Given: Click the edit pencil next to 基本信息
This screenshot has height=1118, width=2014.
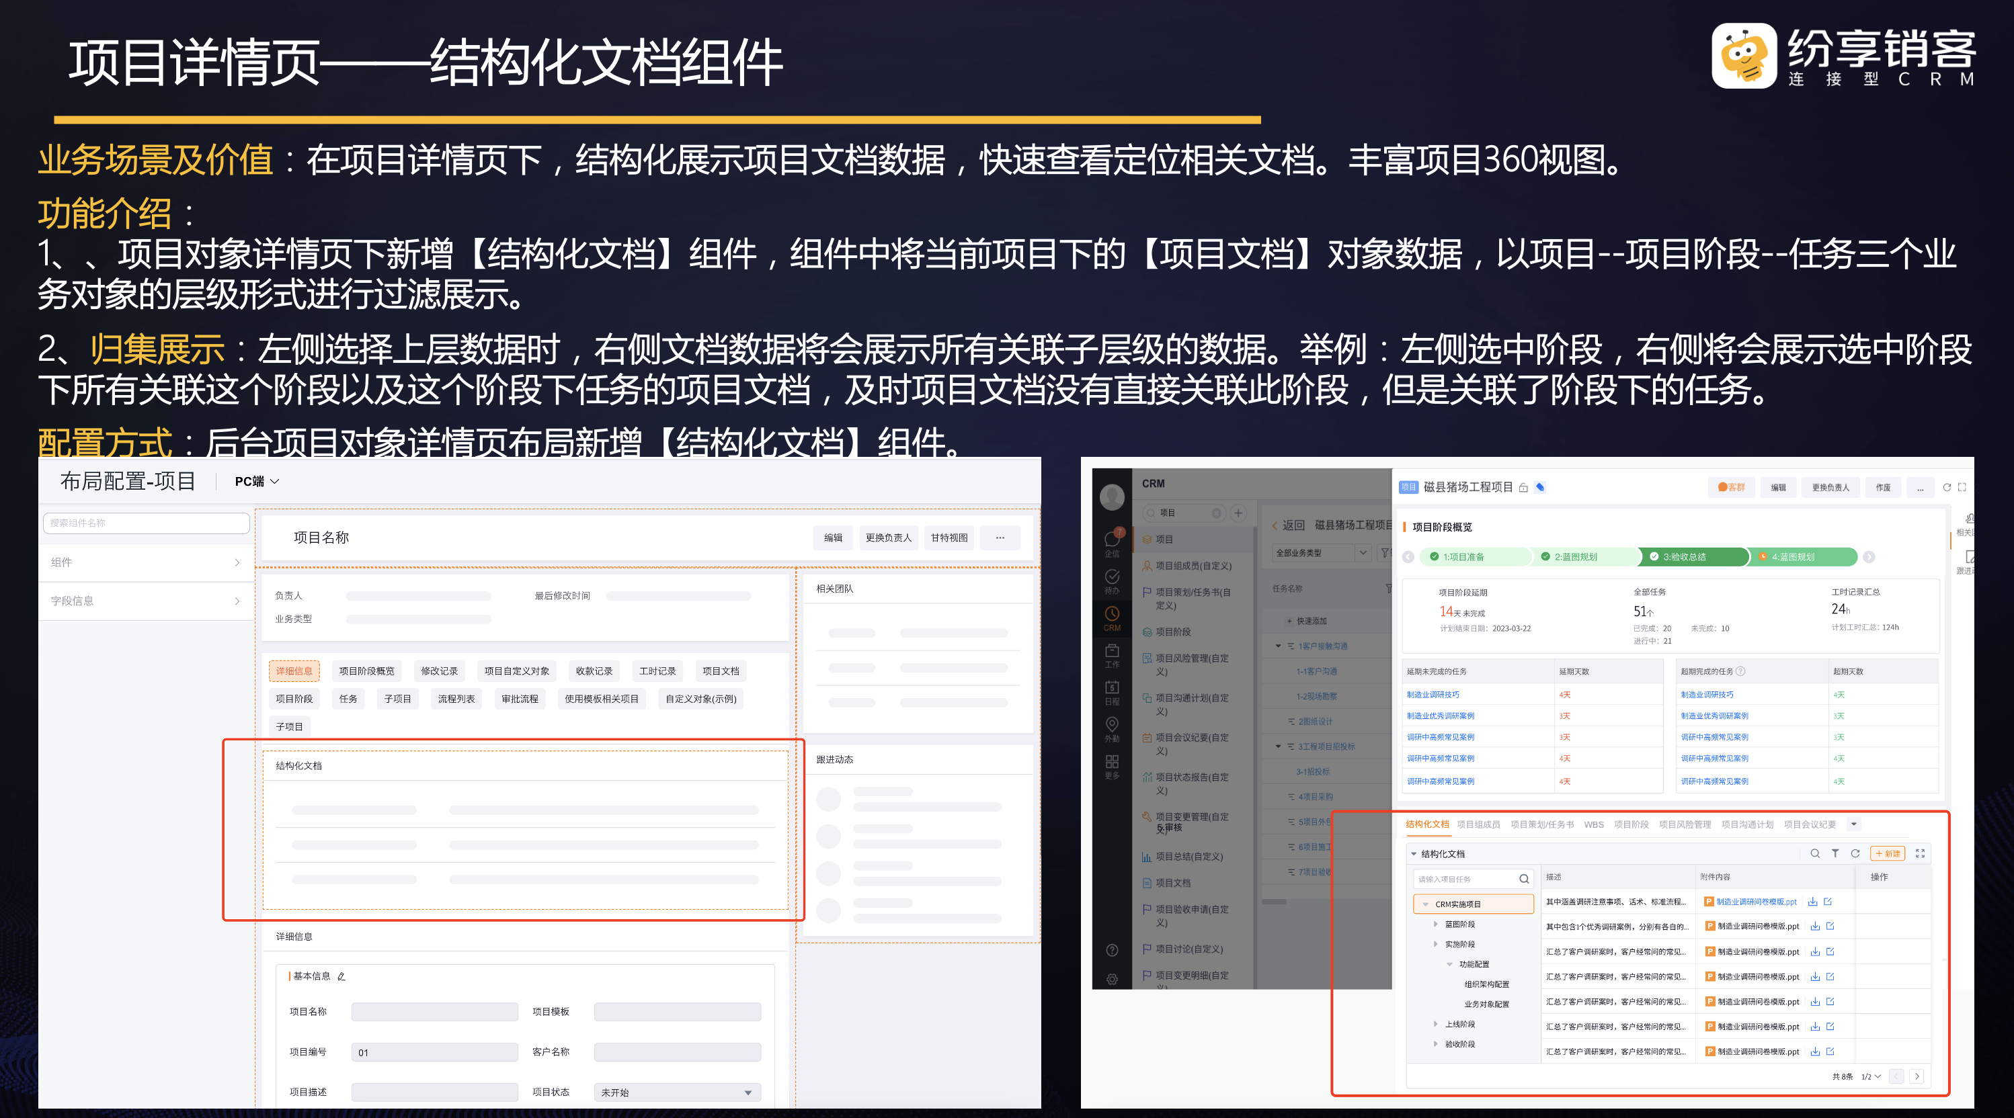Looking at the screenshot, I should [341, 977].
